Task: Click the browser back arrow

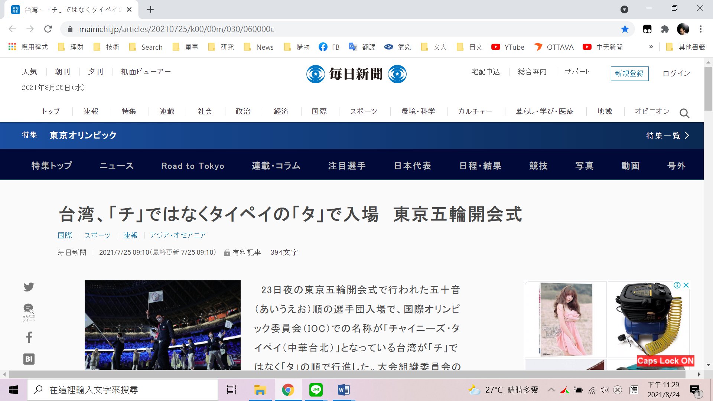Action: (x=12, y=29)
